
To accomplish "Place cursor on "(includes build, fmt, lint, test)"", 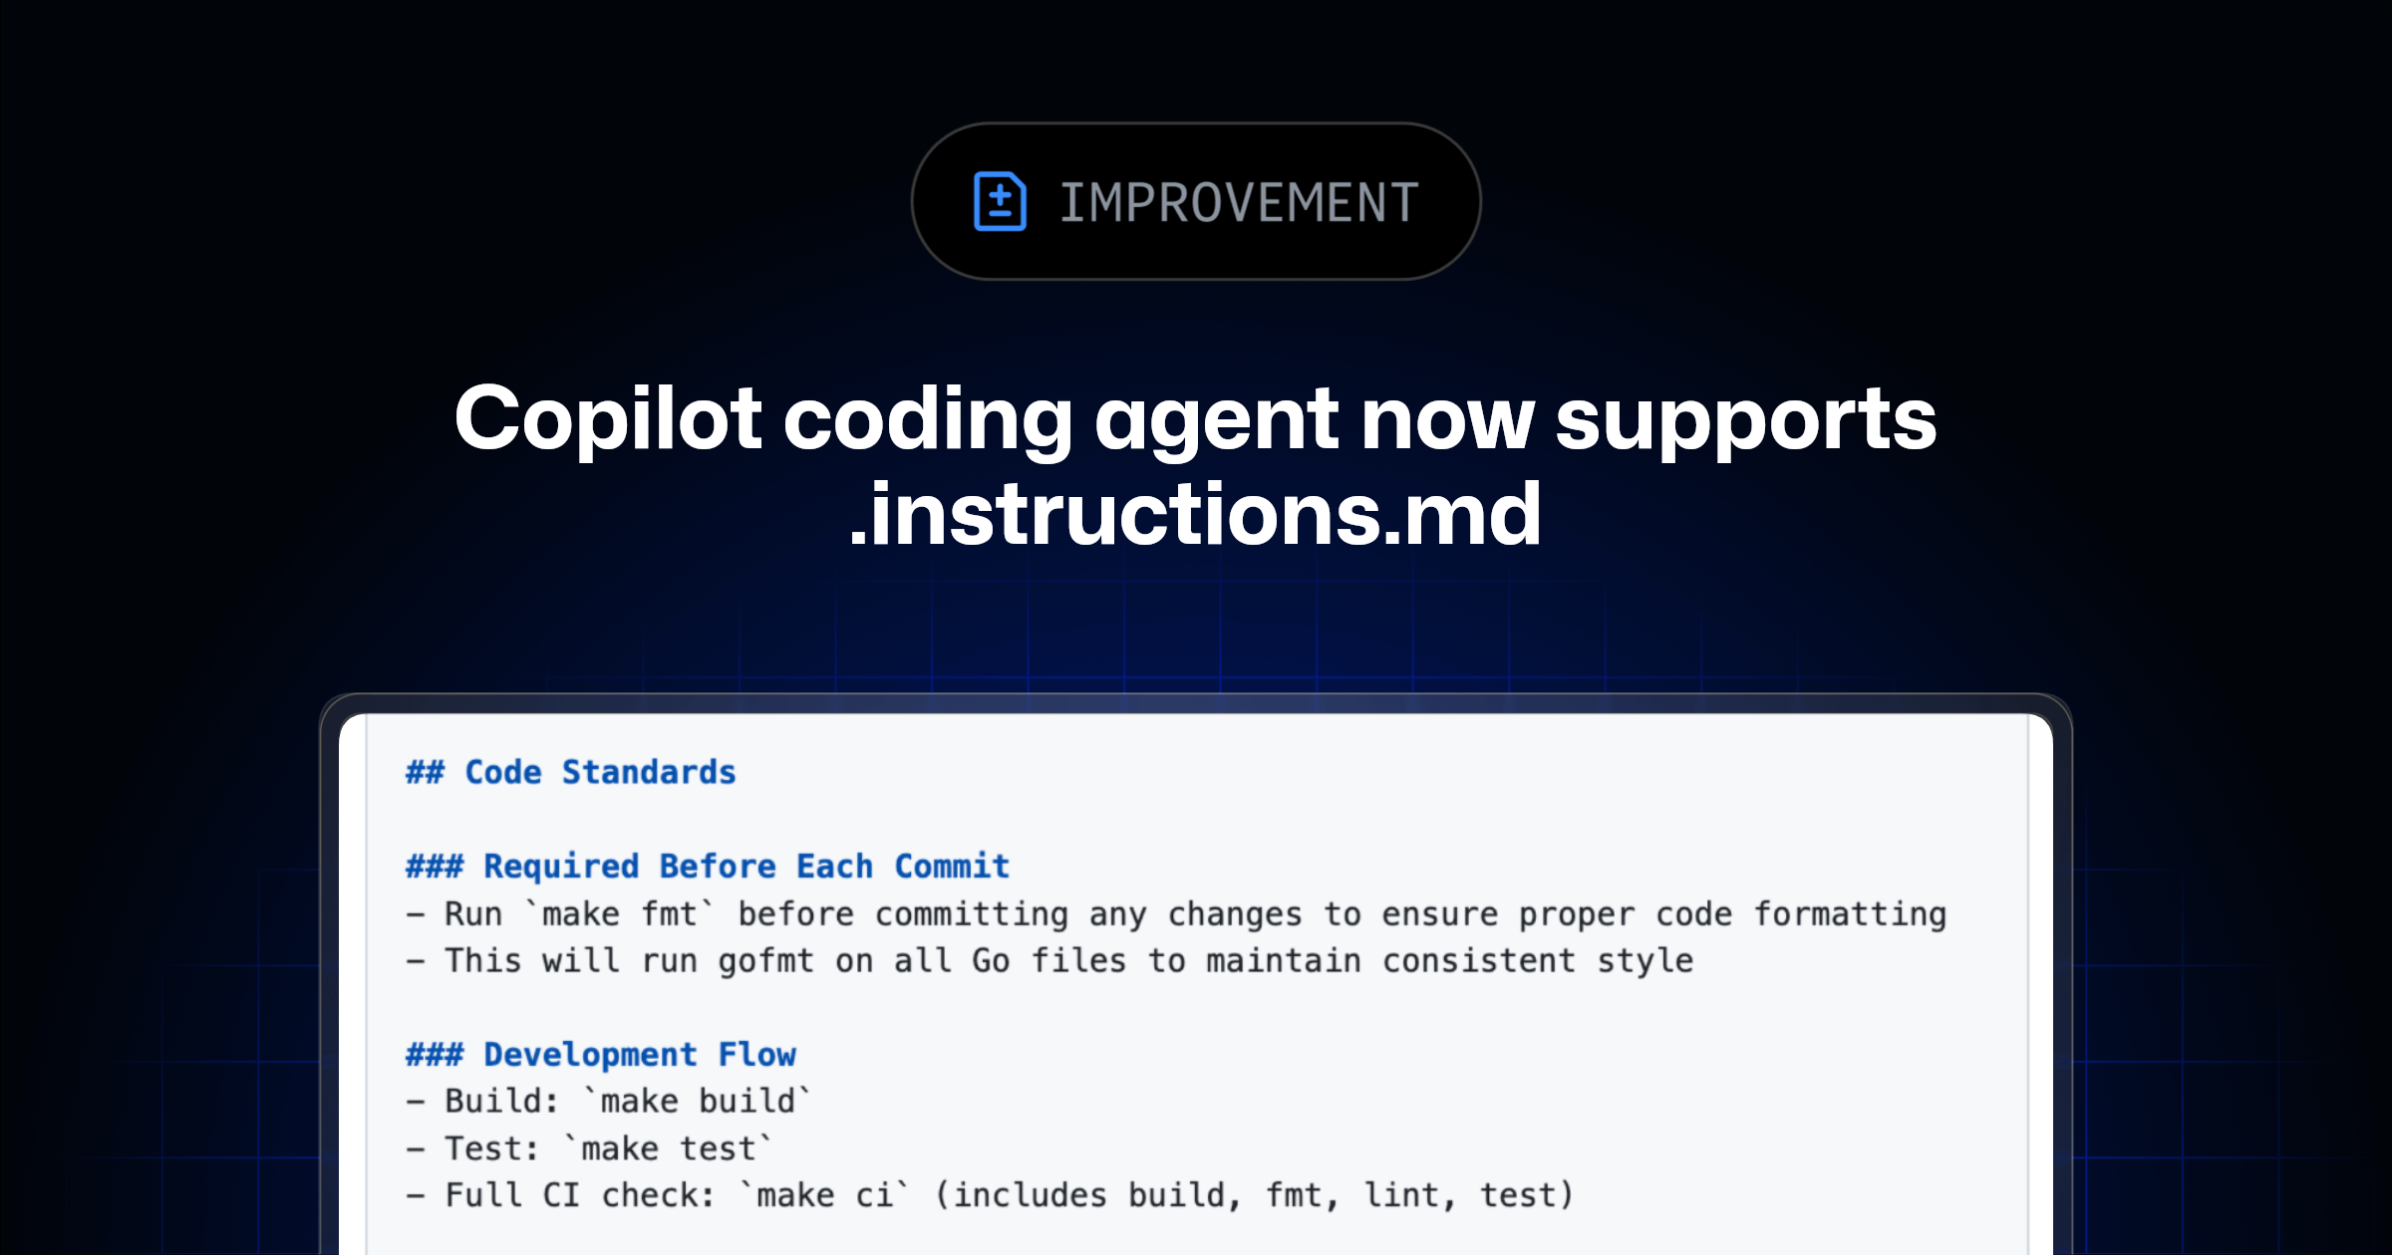I will click(x=1254, y=1194).
